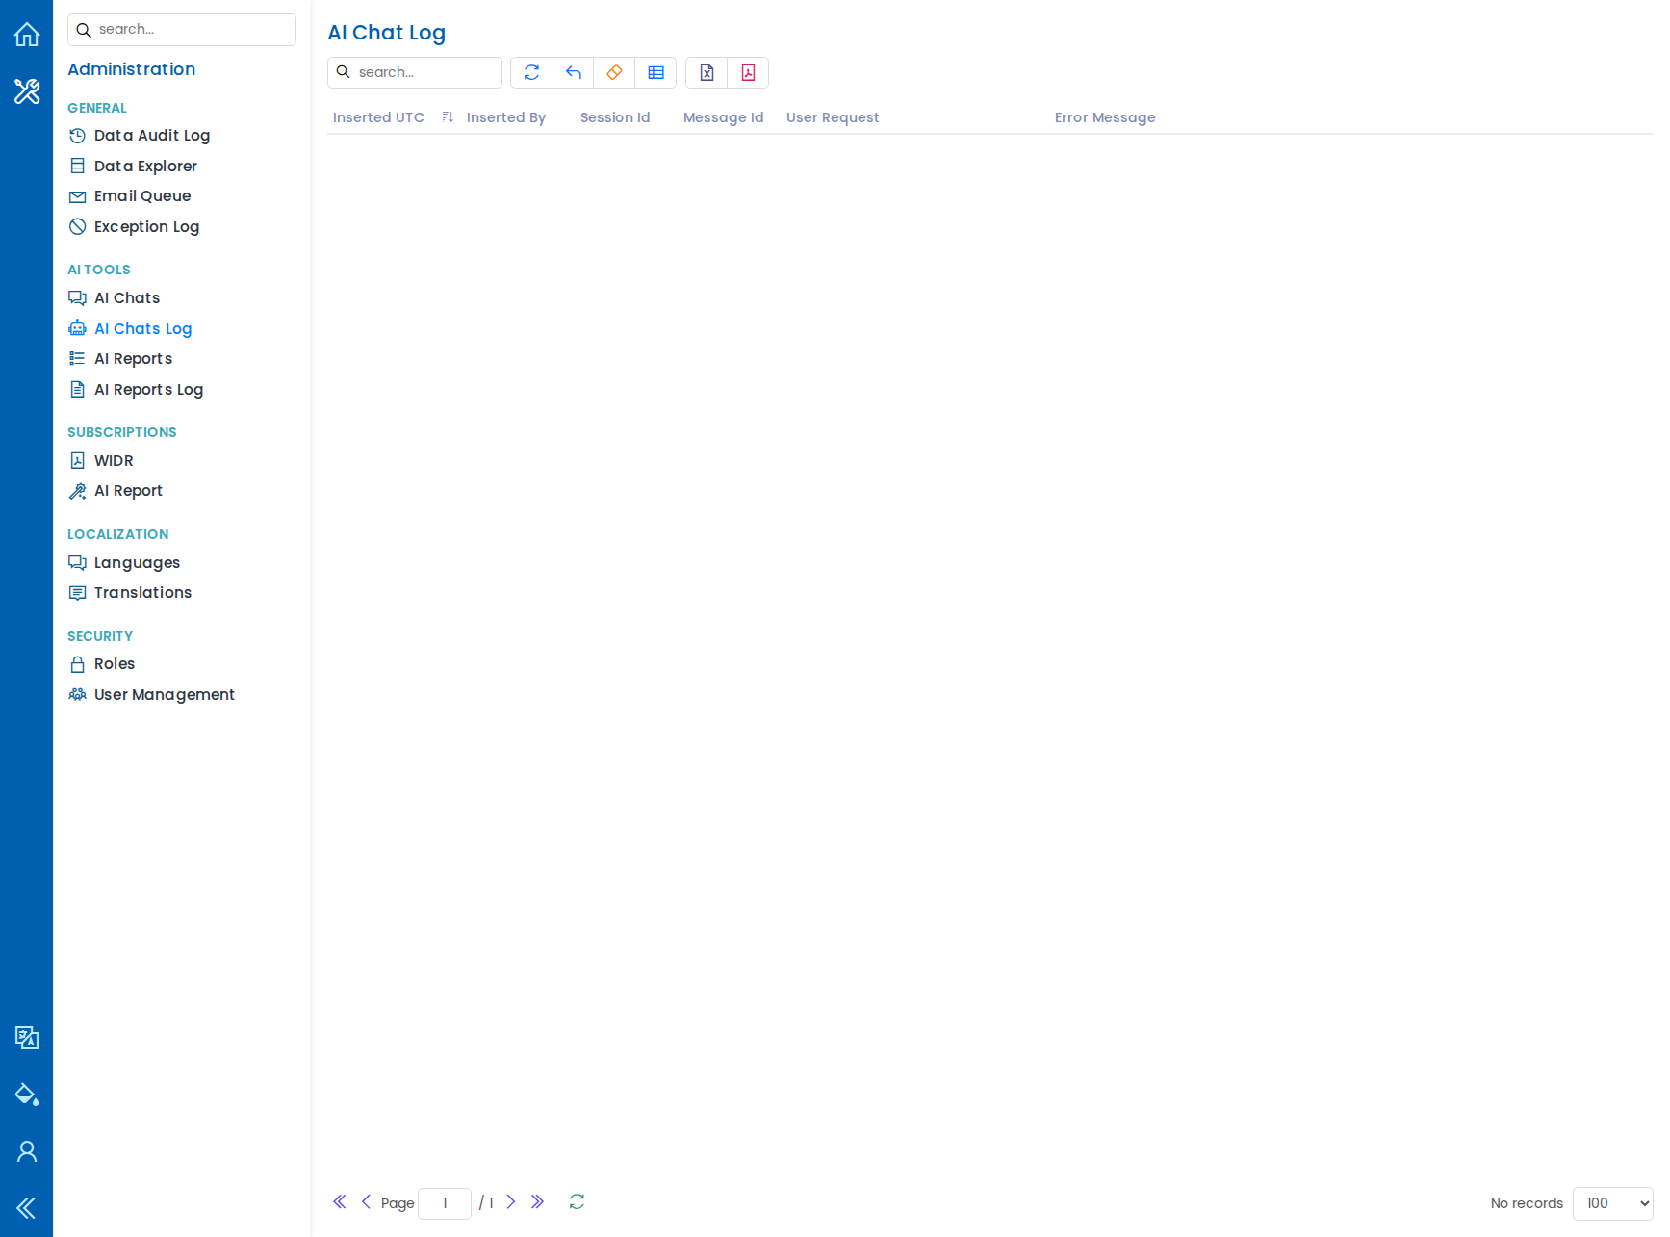The width and height of the screenshot is (1670, 1237).
Task: Sort by User Request column header
Action: point(833,117)
